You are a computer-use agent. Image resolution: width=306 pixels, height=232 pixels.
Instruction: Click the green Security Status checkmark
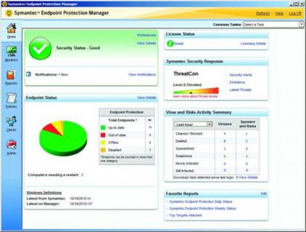tap(40, 48)
